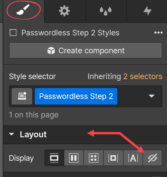This screenshot has width=167, height=177.
Task: Set display to Block
Action: [x=54, y=158]
